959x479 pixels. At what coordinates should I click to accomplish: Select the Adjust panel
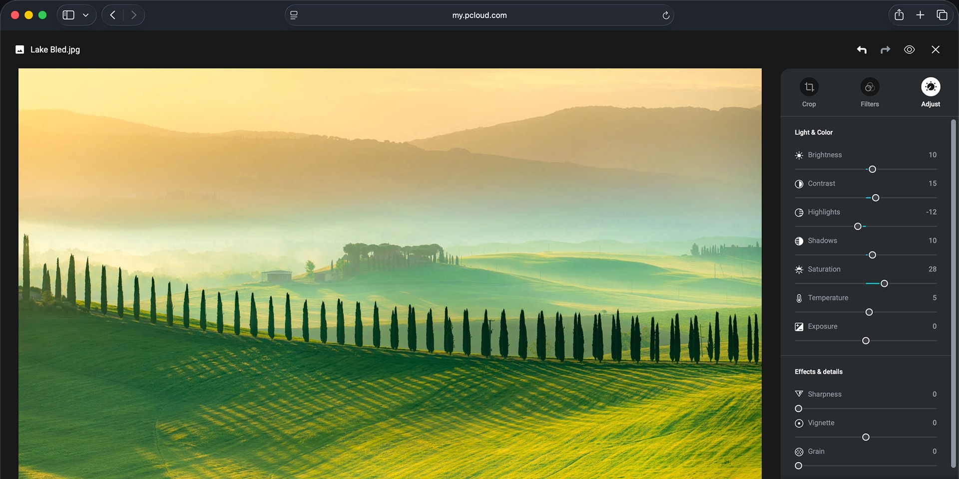click(x=931, y=92)
